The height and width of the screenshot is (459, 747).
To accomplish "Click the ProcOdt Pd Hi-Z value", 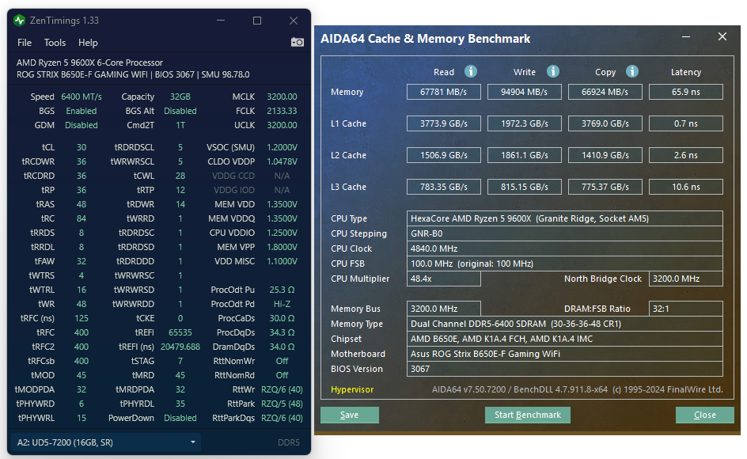I will coord(282,304).
